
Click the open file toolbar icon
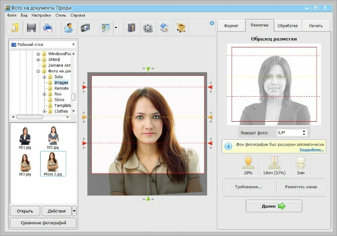pos(15,28)
